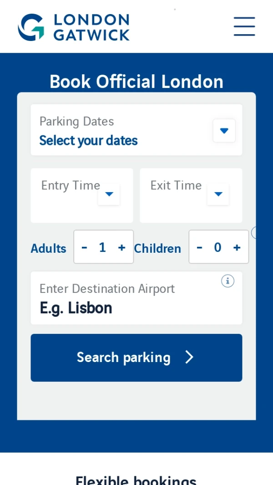
Task: Click the blue arrow icon in Parking Dates box
Action: [224, 130]
